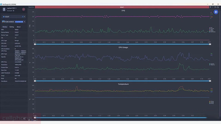The height and width of the screenshot is (124, 221).
Task: Switch to the Setting tab
Action: (x=12, y=27)
